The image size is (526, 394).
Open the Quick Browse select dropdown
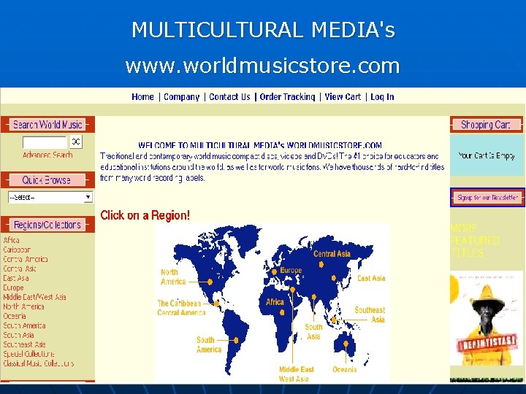(50, 197)
